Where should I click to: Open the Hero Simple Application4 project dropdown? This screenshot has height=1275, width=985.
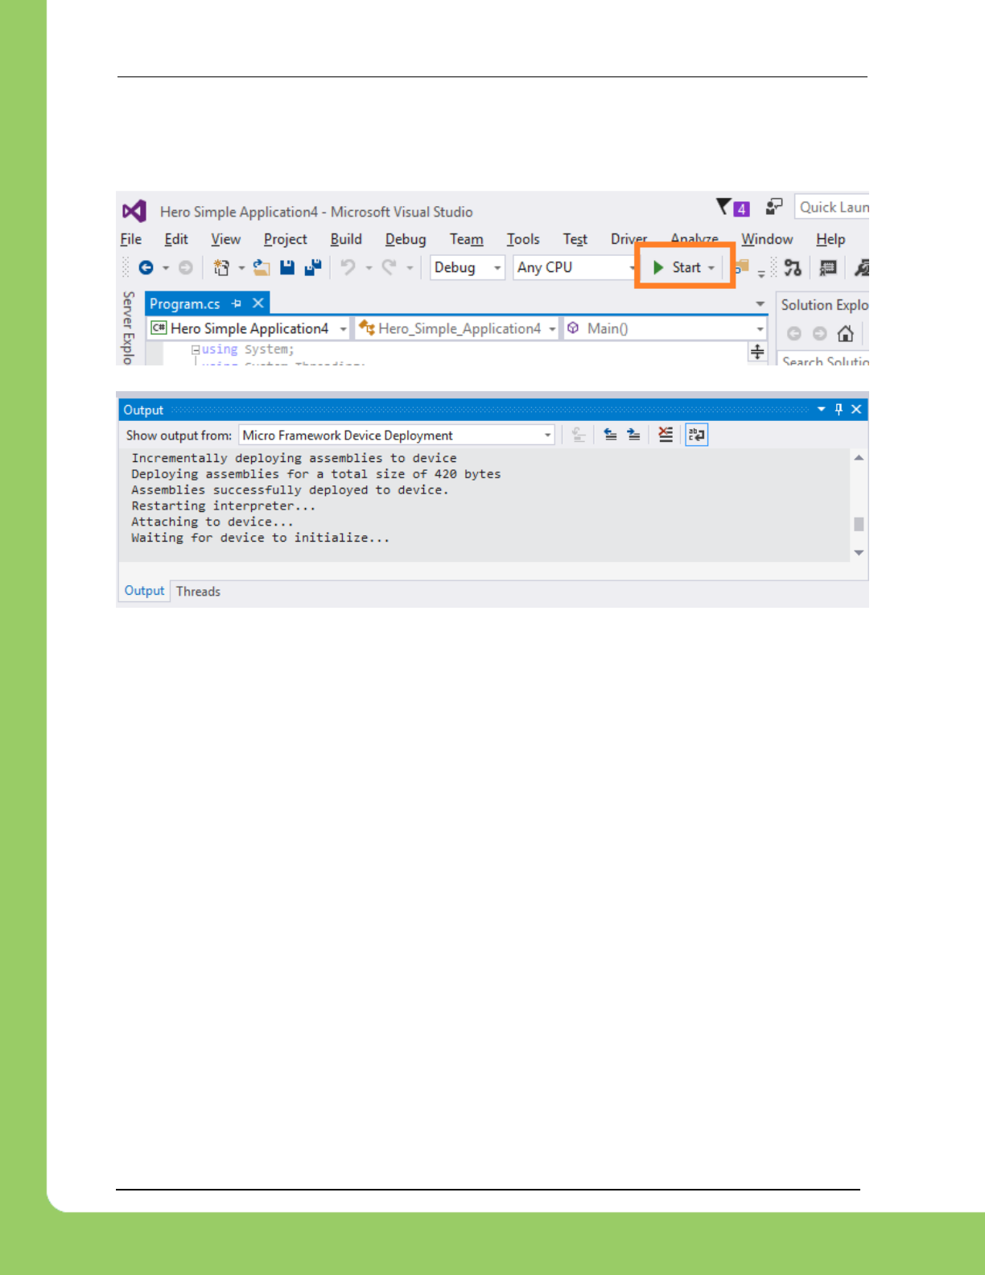(344, 328)
